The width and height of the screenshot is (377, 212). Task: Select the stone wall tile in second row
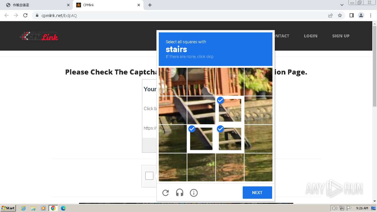click(258, 110)
